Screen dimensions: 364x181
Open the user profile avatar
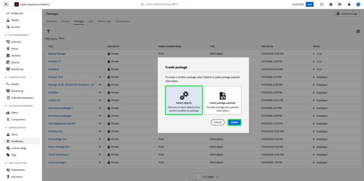point(358,4)
